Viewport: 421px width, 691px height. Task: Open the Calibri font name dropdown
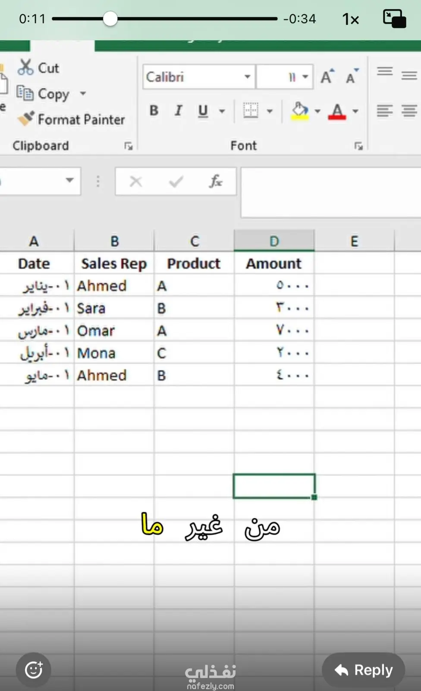(x=247, y=77)
